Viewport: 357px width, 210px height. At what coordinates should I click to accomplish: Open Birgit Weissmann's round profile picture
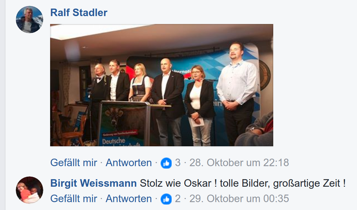30,190
